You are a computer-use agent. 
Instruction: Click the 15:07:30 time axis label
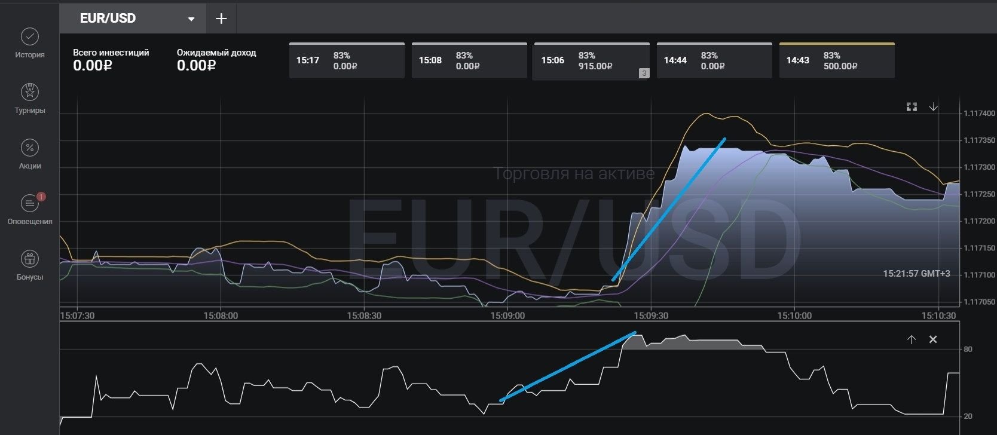coord(78,315)
